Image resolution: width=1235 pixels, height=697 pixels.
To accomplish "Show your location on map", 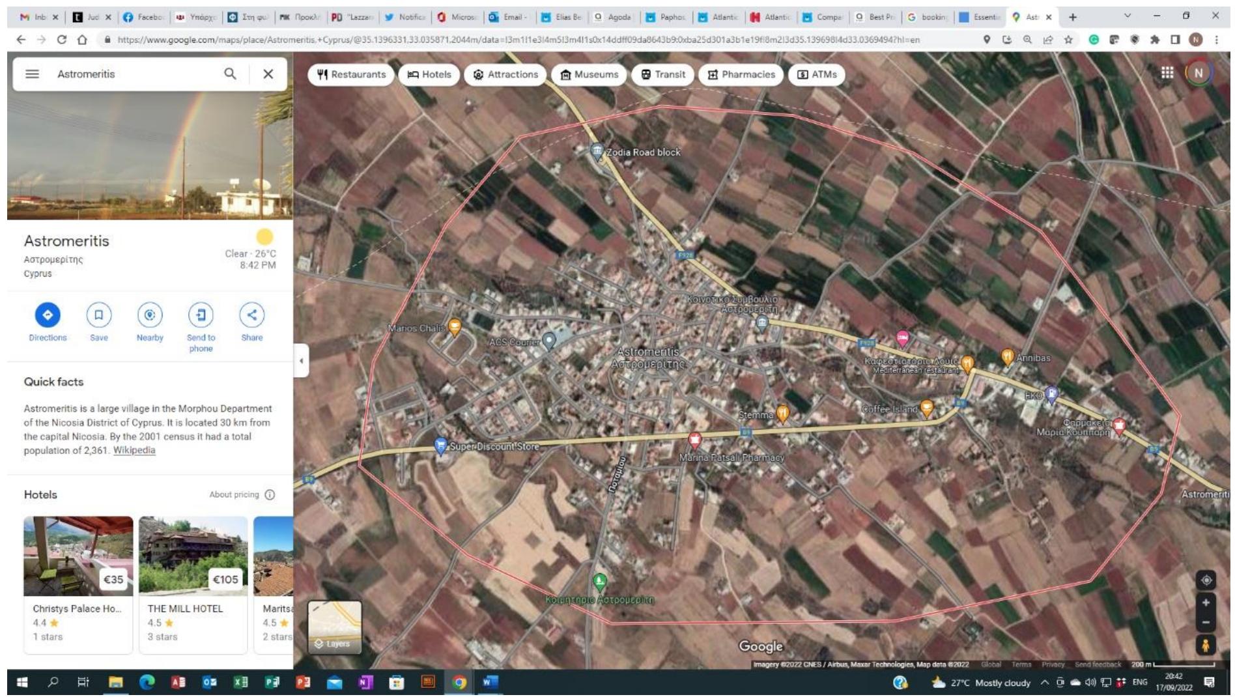I will (x=1206, y=580).
